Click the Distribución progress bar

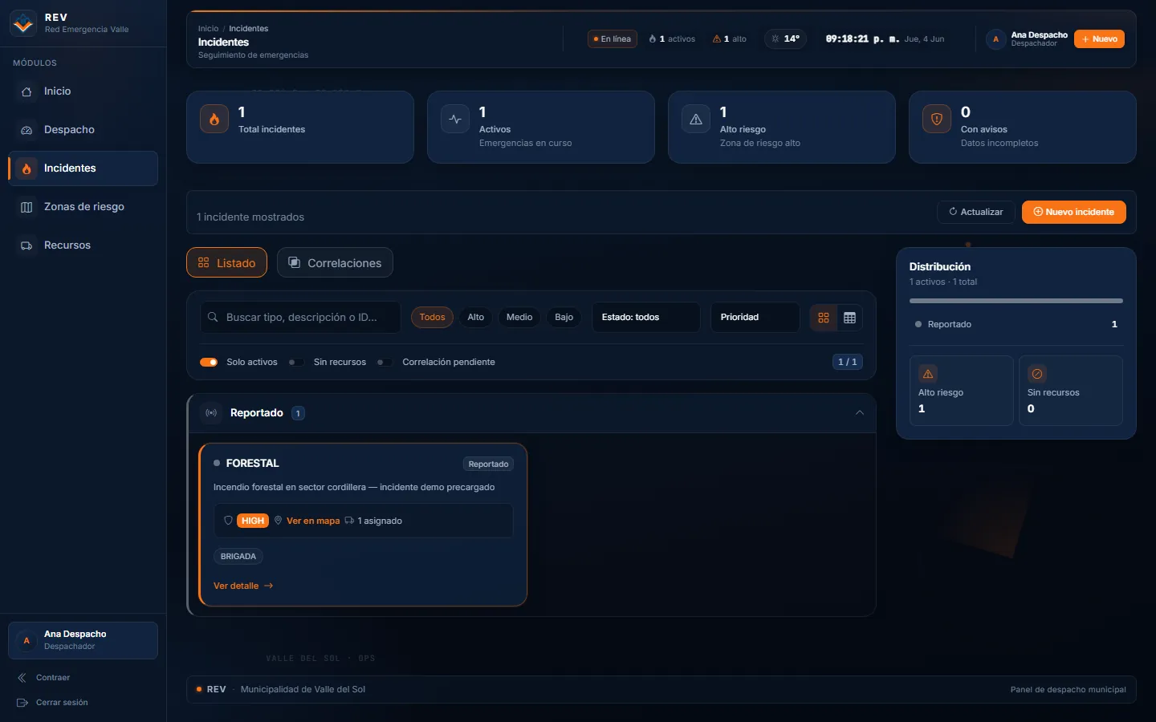1016,301
